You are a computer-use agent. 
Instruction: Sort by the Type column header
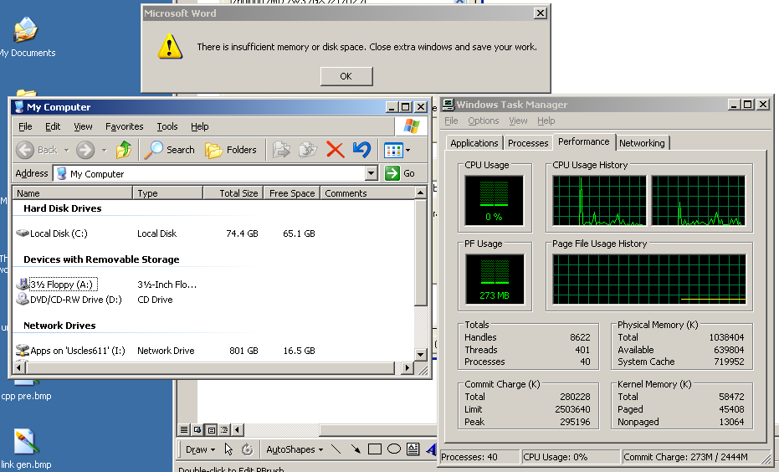[168, 193]
